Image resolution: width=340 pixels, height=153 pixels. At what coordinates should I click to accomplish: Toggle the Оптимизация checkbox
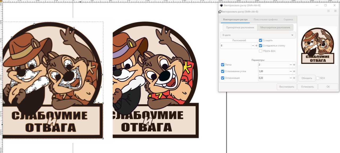[x=223, y=78]
